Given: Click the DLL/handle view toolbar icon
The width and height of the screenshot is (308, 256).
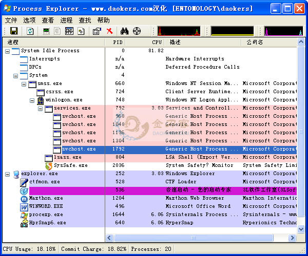Looking at the screenshot, I should coord(81,31).
